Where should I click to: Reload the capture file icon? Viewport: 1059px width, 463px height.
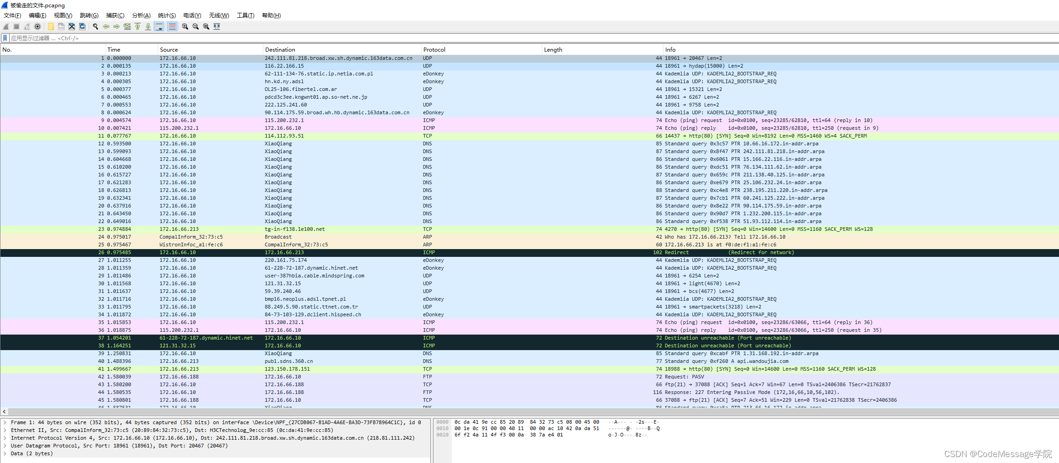82,27
